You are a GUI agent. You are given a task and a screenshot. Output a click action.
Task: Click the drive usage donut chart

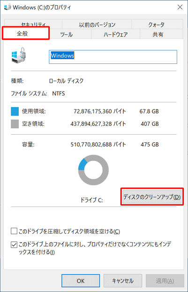point(93,170)
